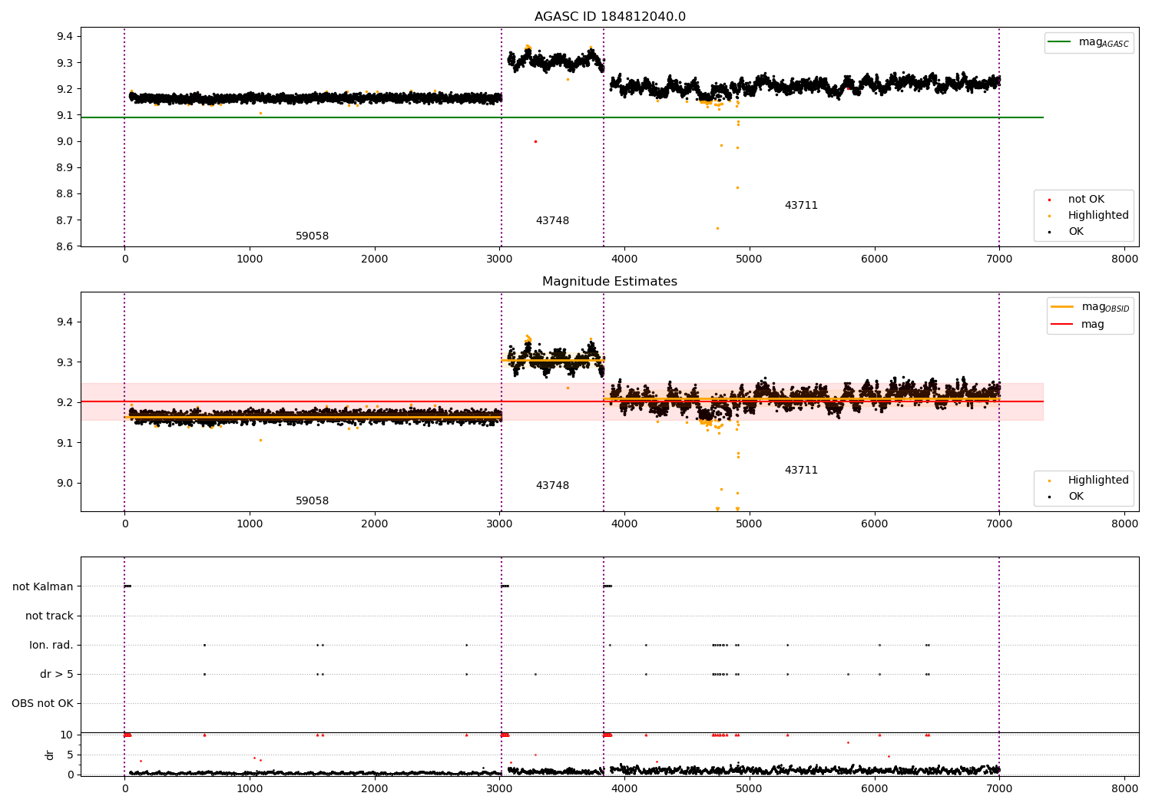The image size is (1152, 806).
Task: Click the orange mag OBSID legend entry
Action: coord(1091,307)
